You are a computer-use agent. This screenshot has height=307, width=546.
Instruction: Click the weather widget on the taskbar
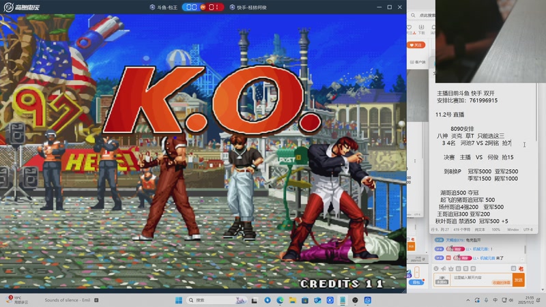[18, 300]
